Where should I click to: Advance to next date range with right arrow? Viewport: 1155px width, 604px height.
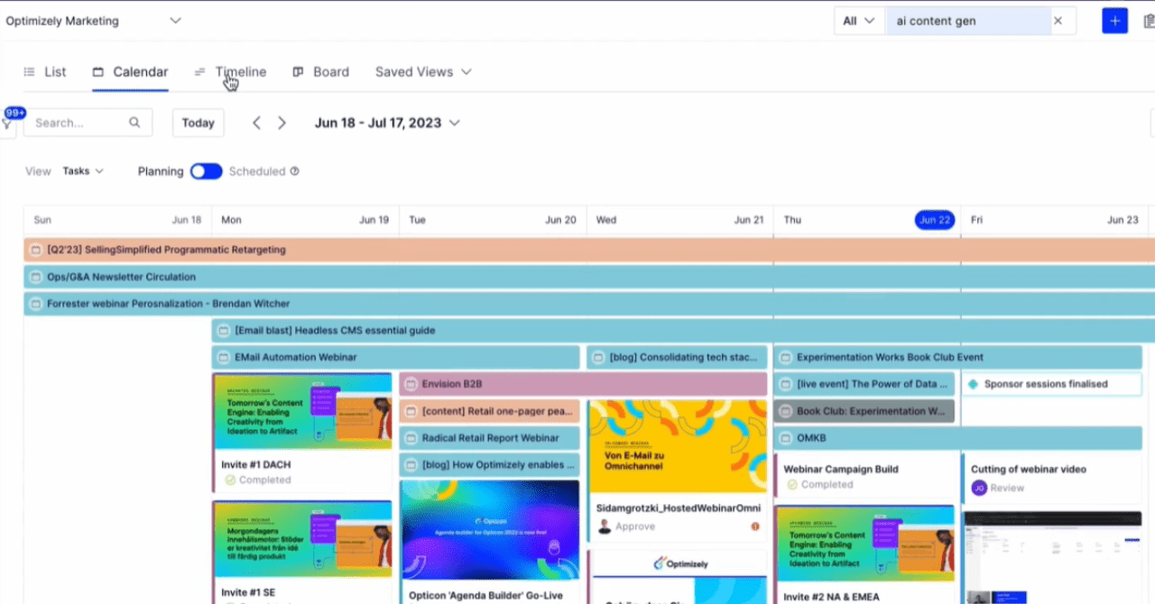[282, 123]
